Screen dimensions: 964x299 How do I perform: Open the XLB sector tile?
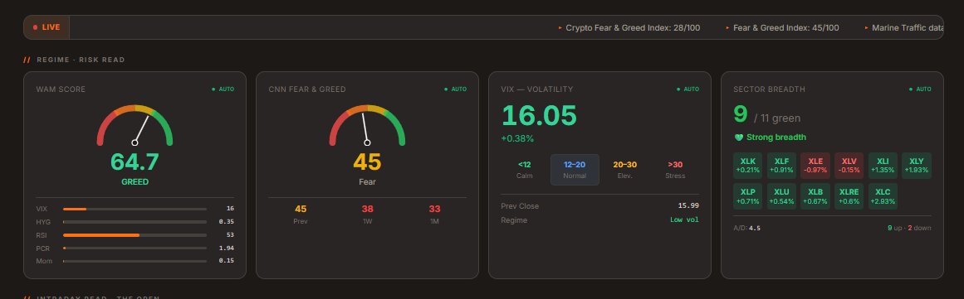tap(815, 196)
